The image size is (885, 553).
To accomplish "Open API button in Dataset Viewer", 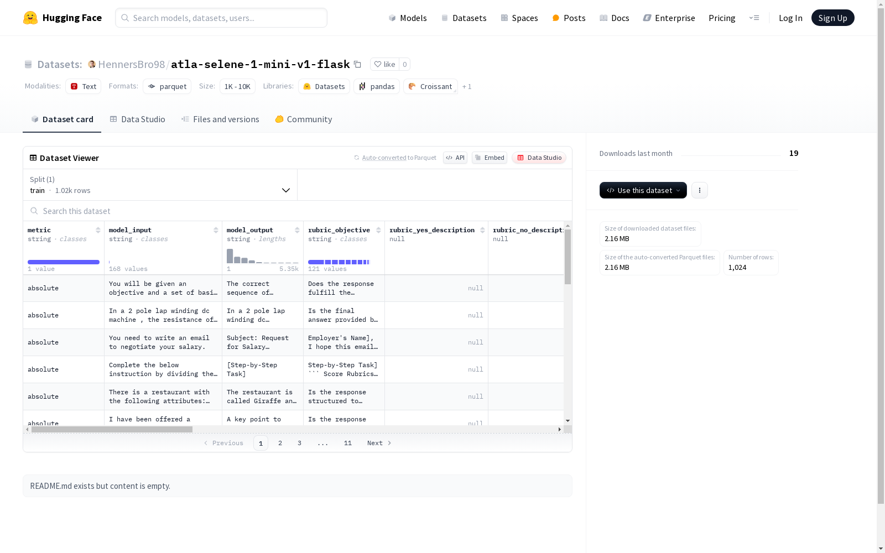I will pos(455,158).
